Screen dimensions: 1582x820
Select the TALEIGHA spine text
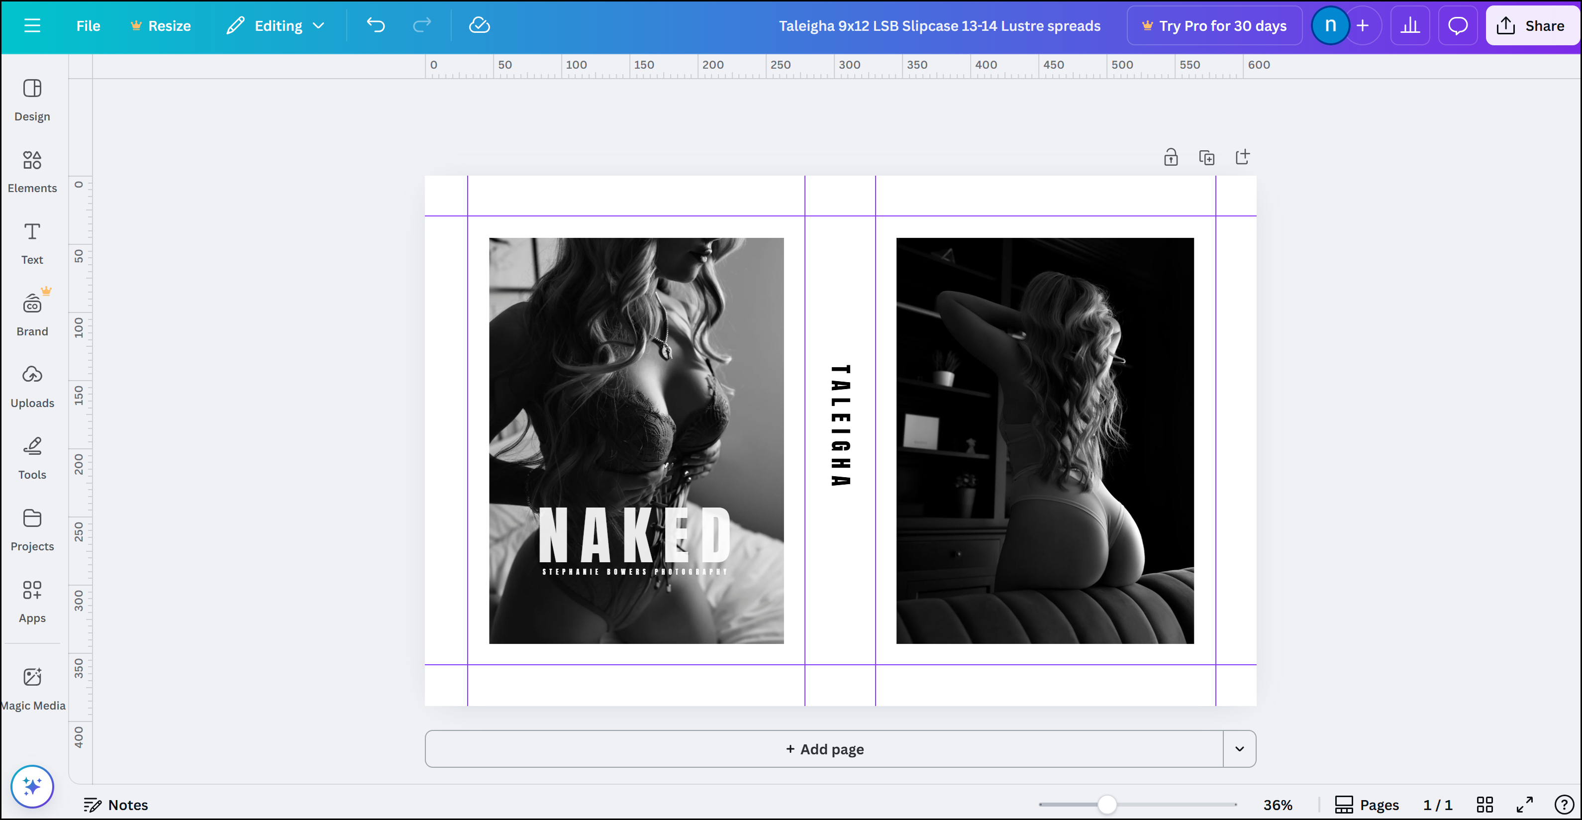point(840,425)
